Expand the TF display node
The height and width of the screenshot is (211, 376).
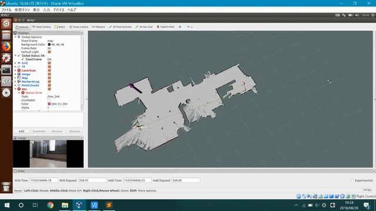tap(16, 67)
